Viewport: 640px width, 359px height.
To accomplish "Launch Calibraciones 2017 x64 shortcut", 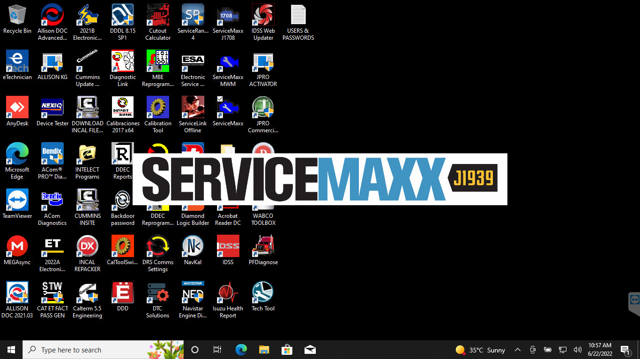I will 123,115.
